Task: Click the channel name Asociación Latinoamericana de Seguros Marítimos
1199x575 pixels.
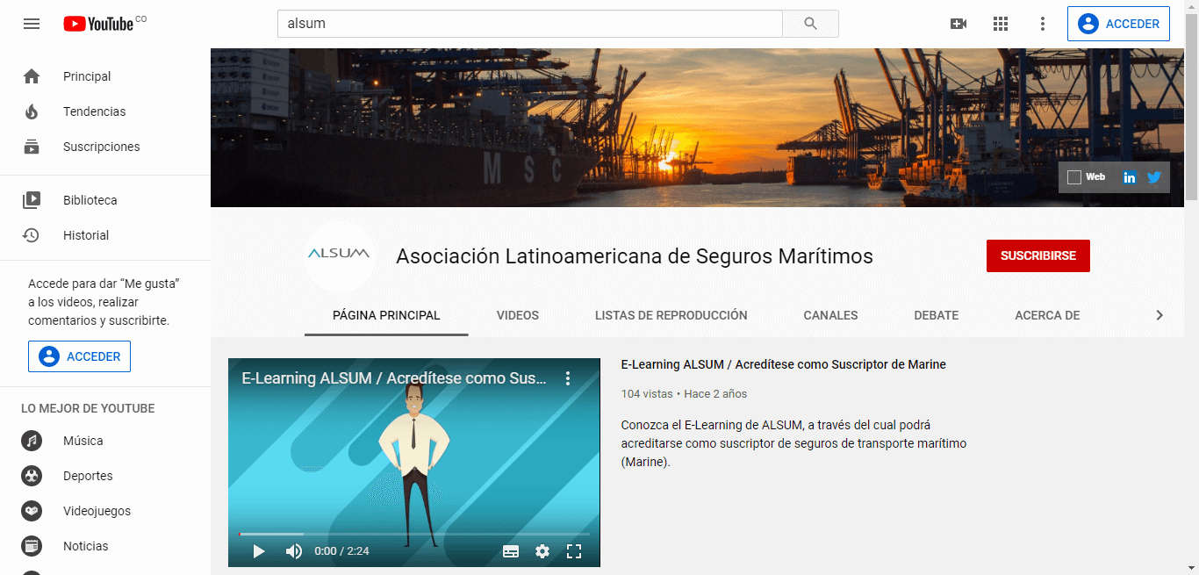Action: point(635,256)
